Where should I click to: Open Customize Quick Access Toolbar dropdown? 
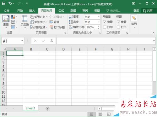click(x=27, y=3)
